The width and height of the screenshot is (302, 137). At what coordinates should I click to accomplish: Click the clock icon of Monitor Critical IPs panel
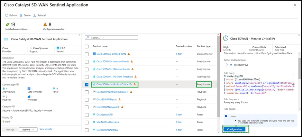(225, 38)
